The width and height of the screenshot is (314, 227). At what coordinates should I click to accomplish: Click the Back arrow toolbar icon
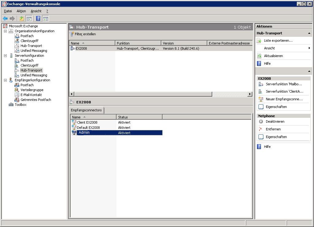tap(5, 19)
